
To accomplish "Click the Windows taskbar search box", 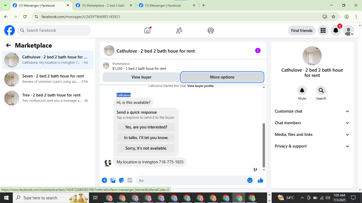I will click(x=51, y=198).
